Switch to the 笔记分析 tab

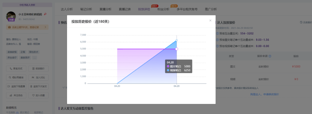point(86,9)
